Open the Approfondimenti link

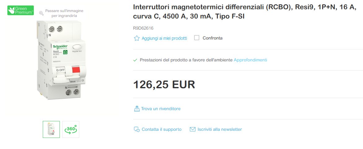250,60
